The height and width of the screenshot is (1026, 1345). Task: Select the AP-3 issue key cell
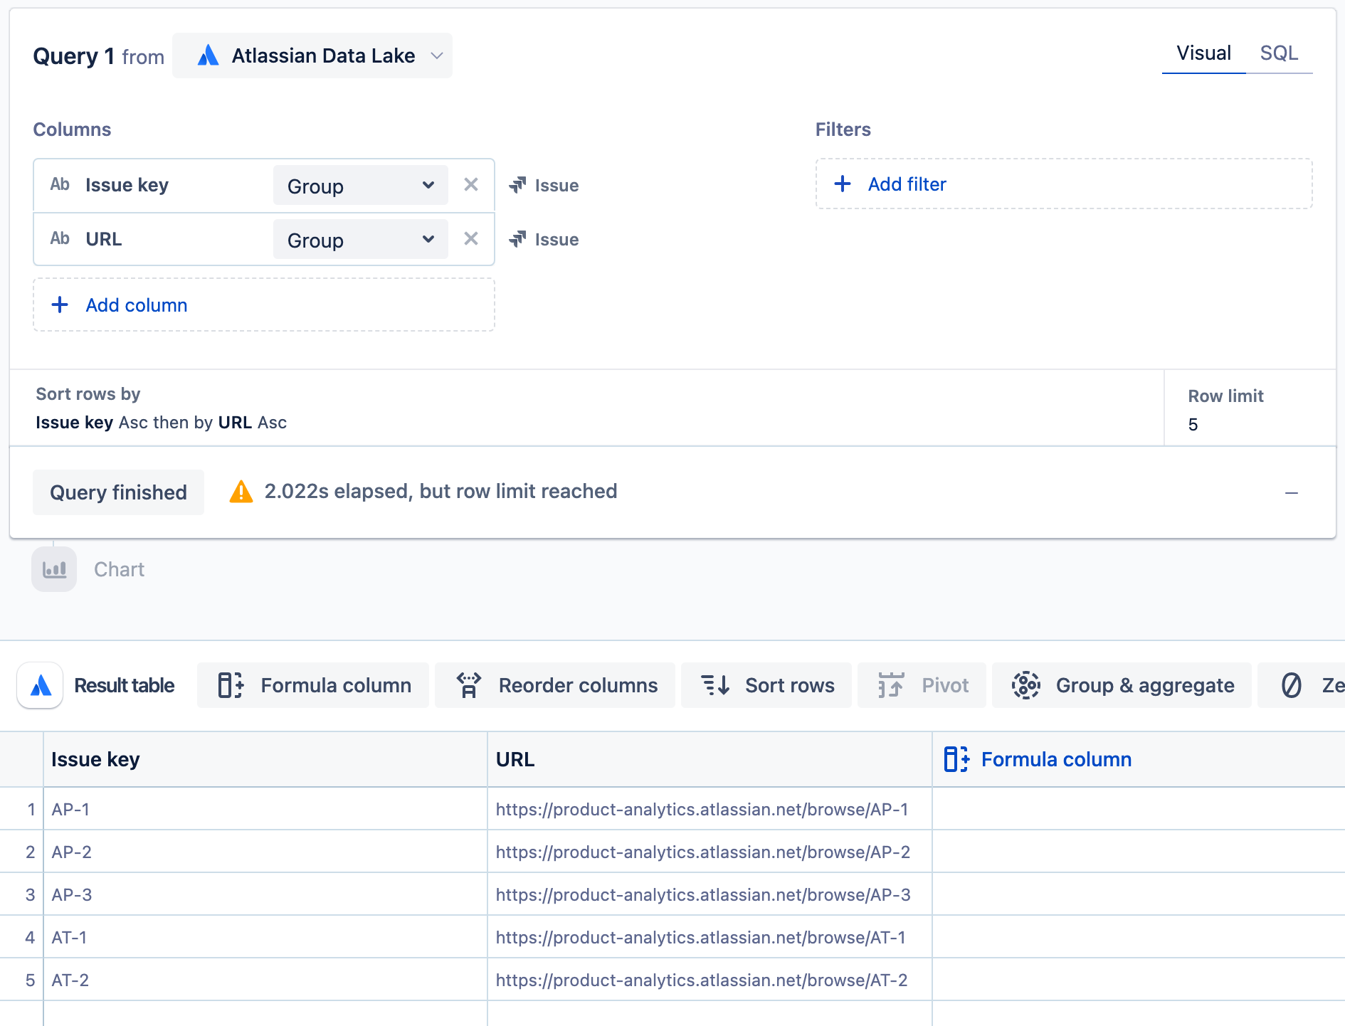pos(265,894)
